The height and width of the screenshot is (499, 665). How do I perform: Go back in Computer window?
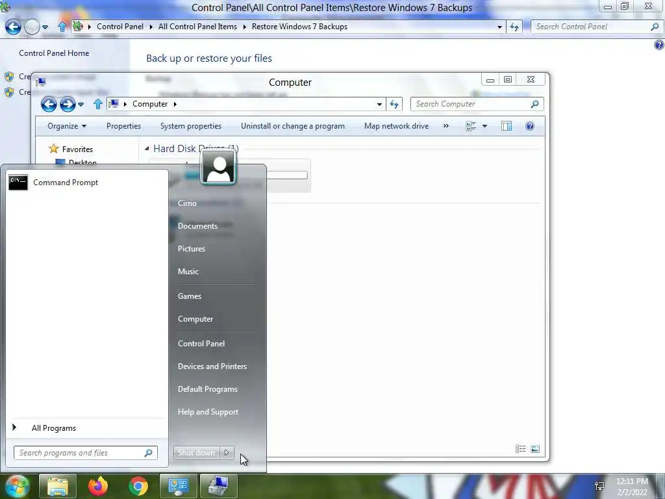click(x=49, y=104)
